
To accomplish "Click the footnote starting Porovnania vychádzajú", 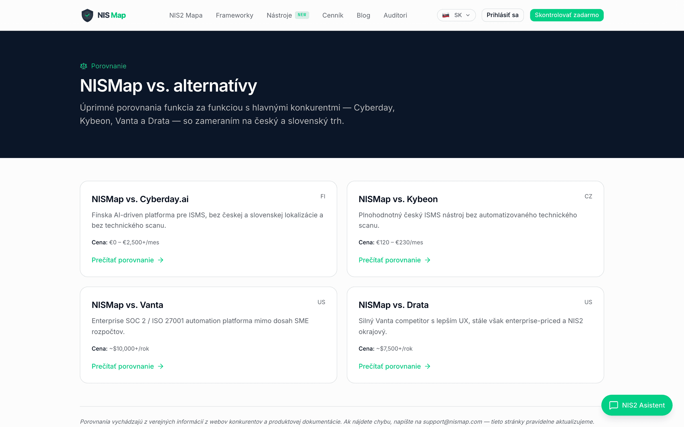I will 337,422.
